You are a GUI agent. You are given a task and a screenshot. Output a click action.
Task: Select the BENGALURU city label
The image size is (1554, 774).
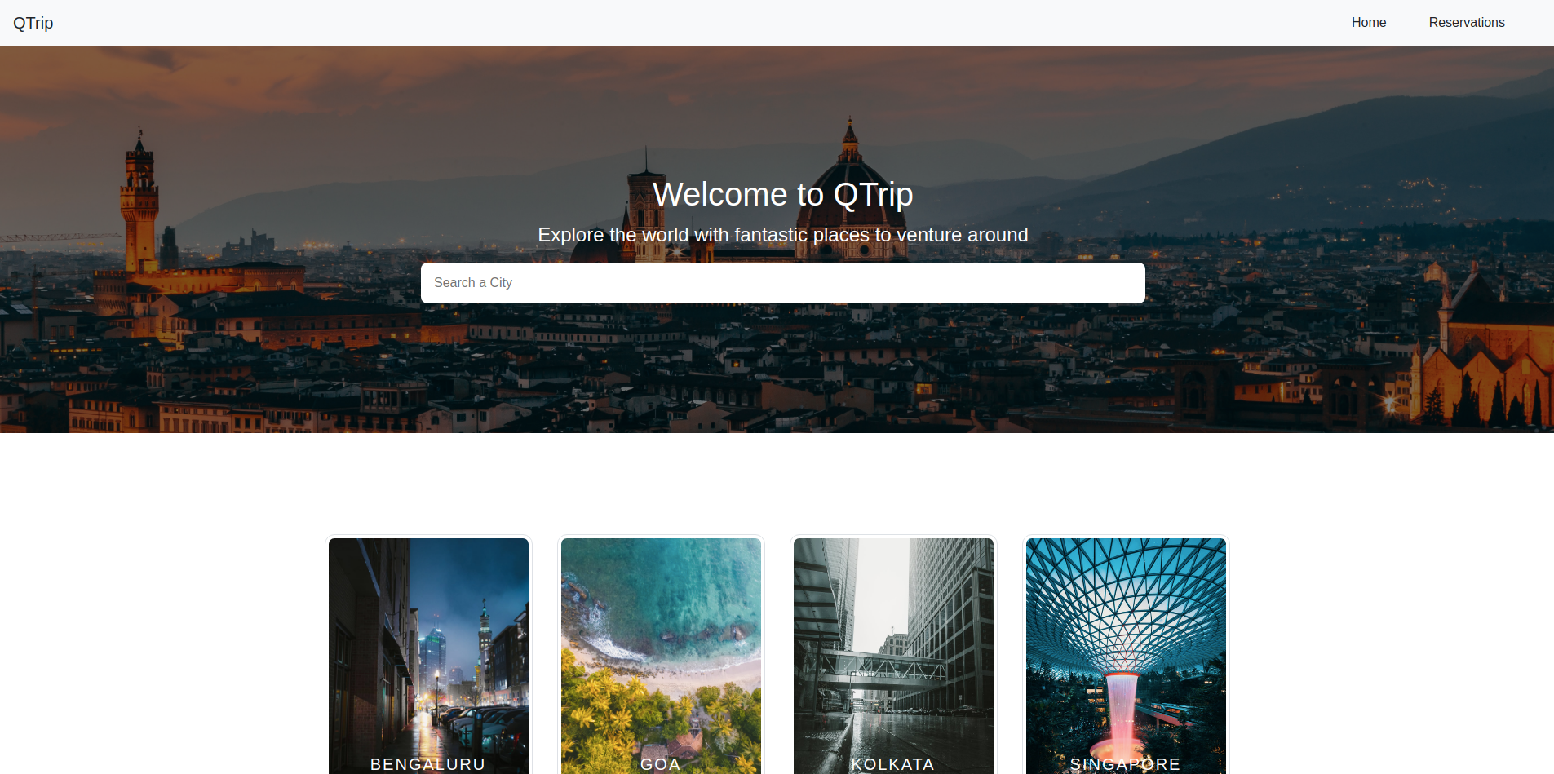427,763
